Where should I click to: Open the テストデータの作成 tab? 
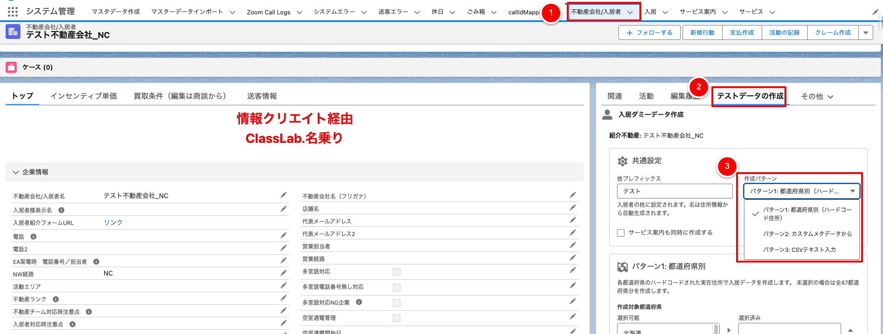click(x=750, y=96)
